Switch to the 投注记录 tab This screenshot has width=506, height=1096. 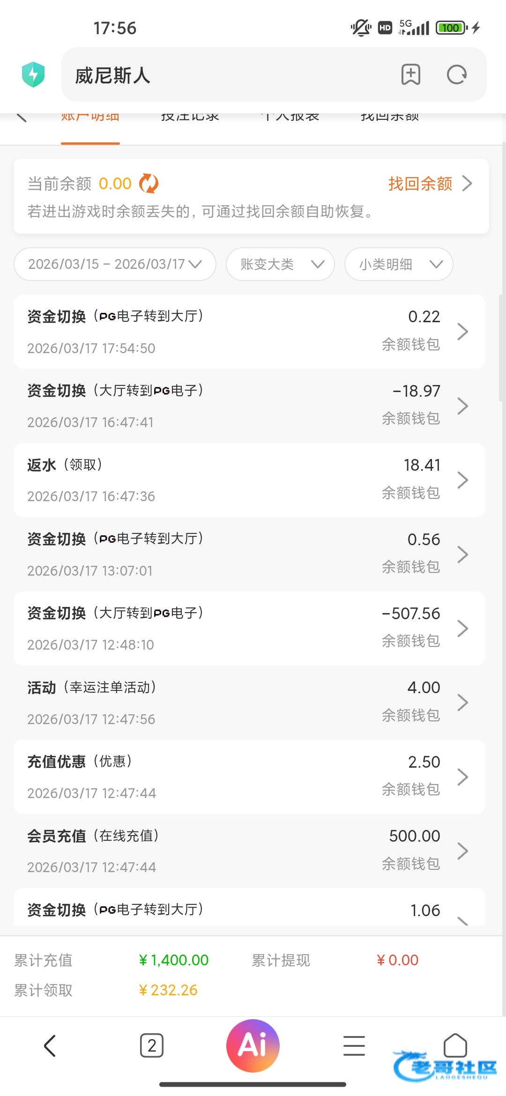190,117
